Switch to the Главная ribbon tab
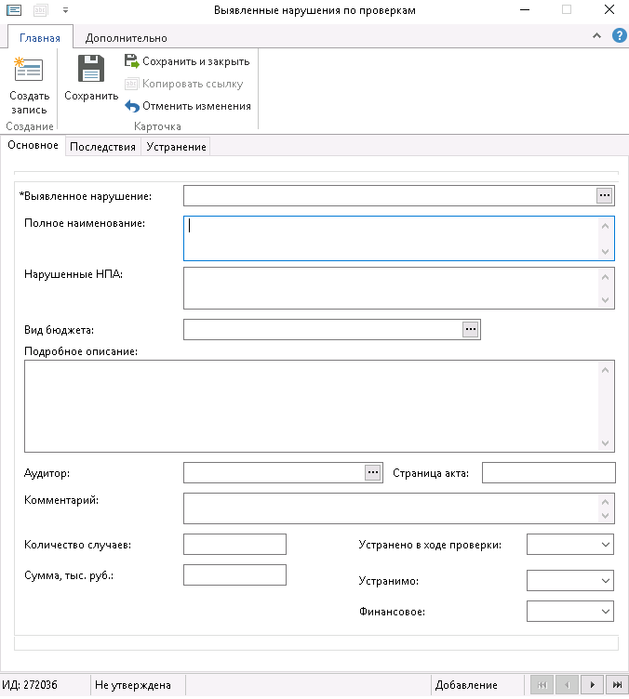The width and height of the screenshot is (629, 699). (40, 38)
